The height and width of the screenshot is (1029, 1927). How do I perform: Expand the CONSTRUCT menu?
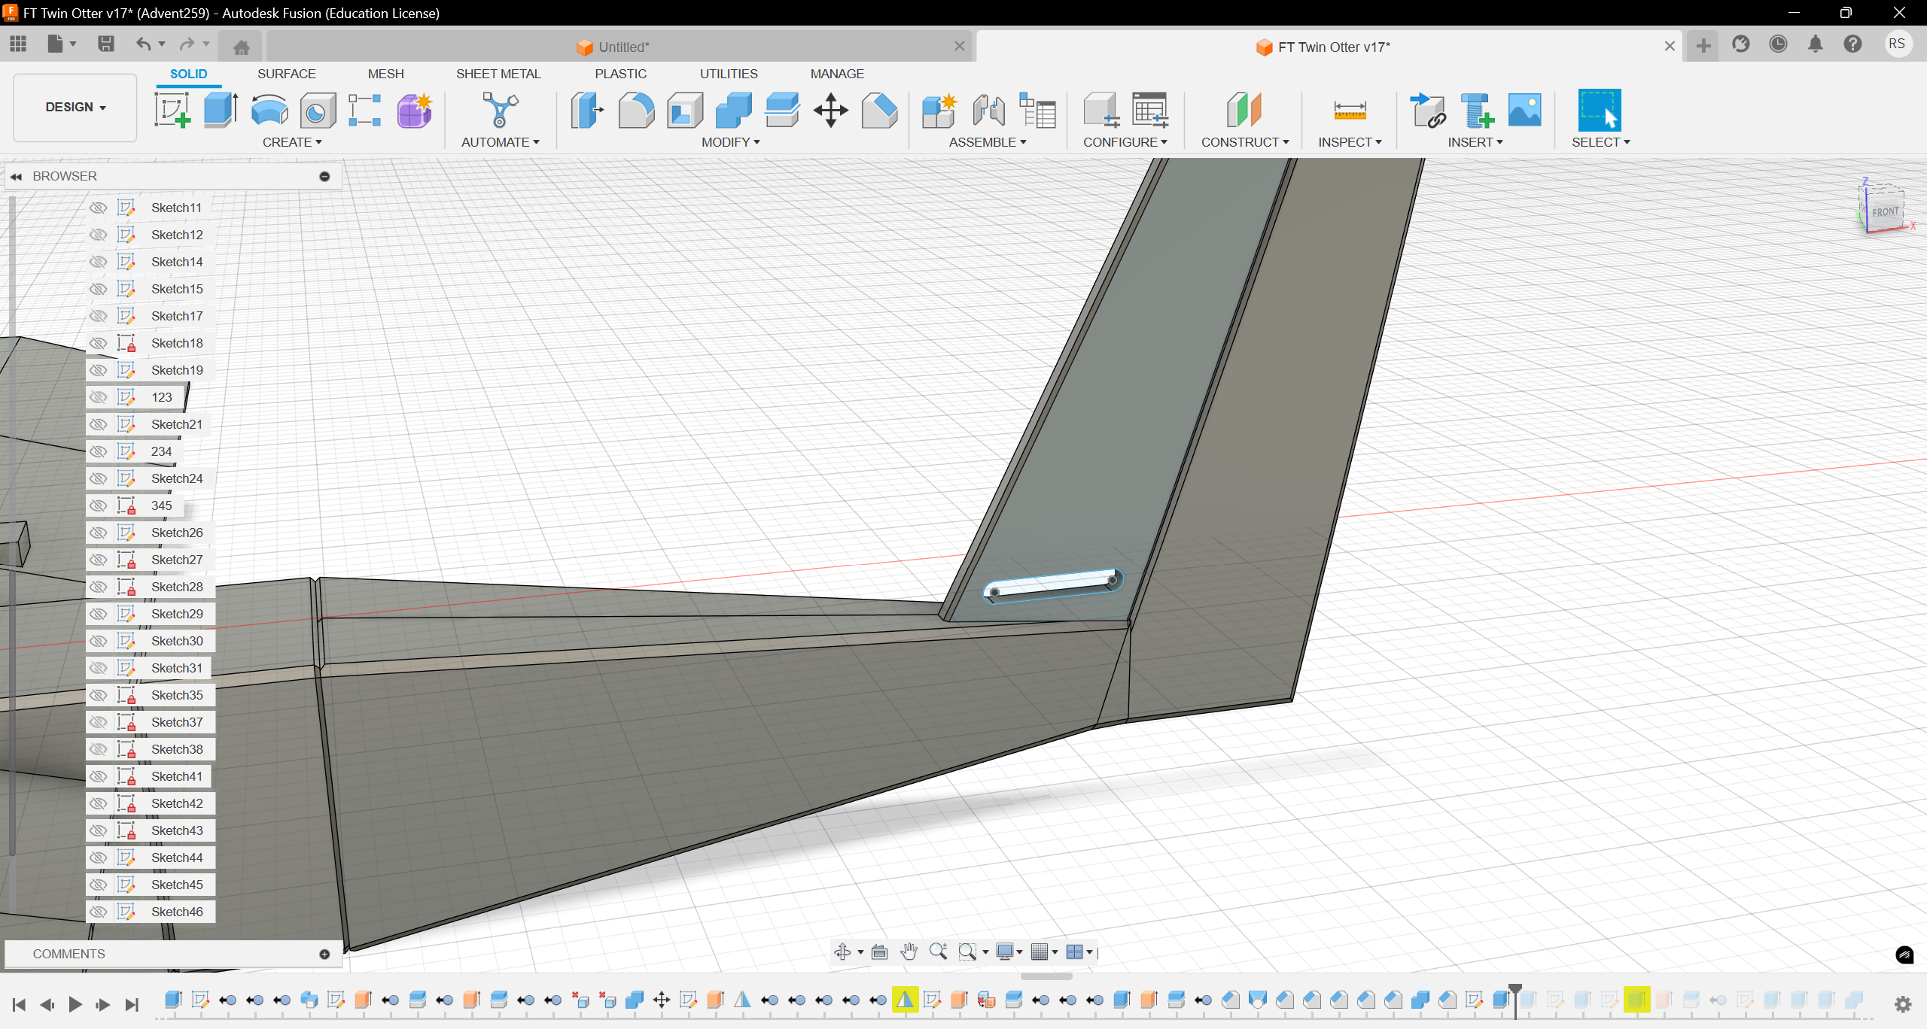1245,142
